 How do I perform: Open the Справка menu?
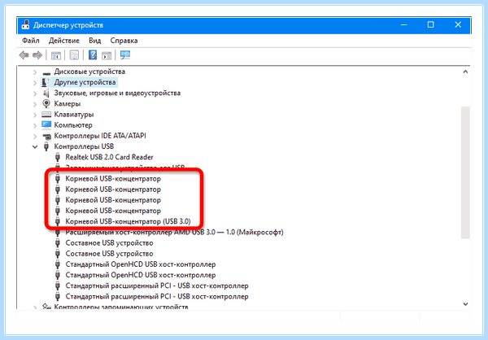[124, 41]
